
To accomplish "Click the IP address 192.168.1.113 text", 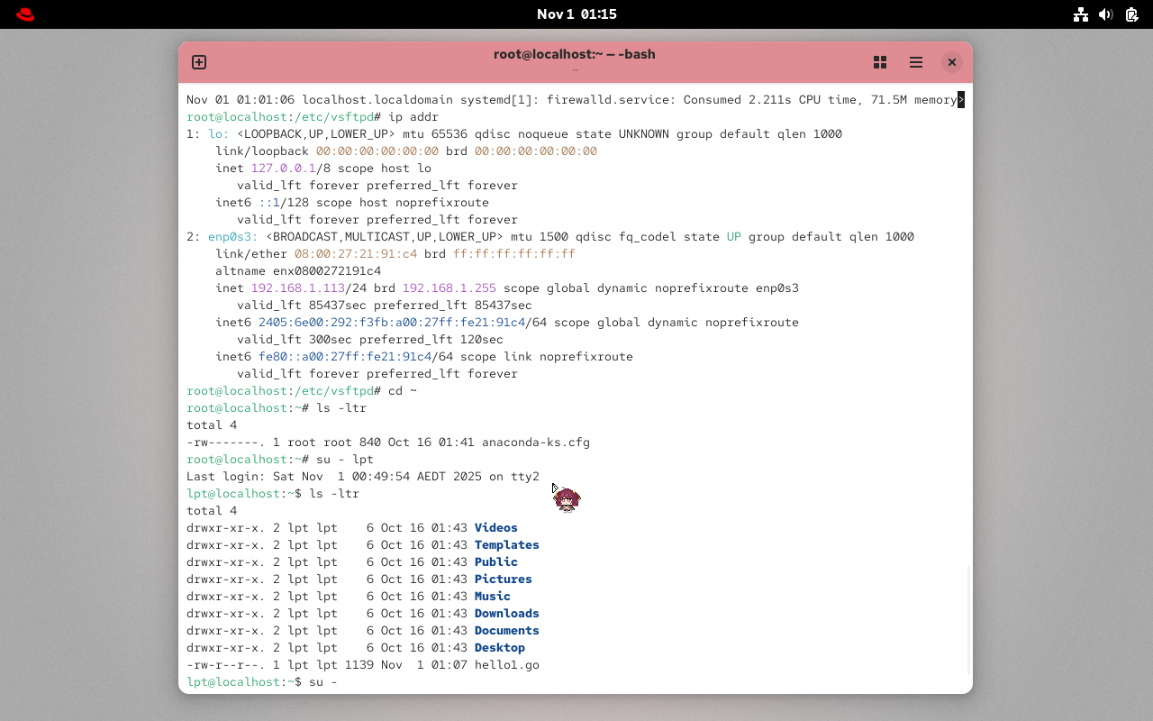I will 297,287.
